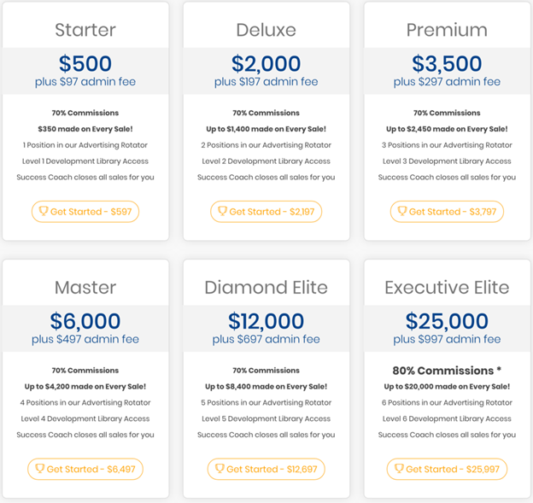Click the trophy icon on Premium button

pos(402,211)
